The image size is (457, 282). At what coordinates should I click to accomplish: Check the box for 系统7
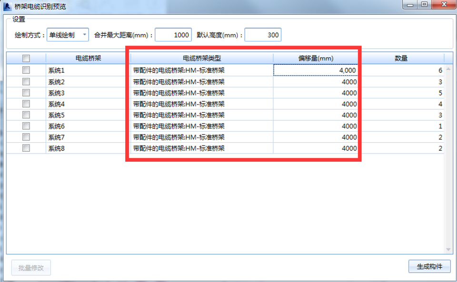coord(26,137)
